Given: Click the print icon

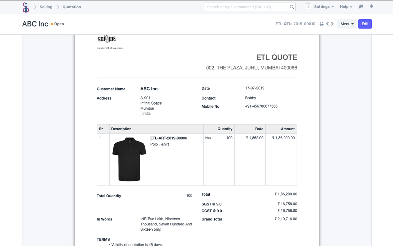Looking at the screenshot, I should pos(321,24).
